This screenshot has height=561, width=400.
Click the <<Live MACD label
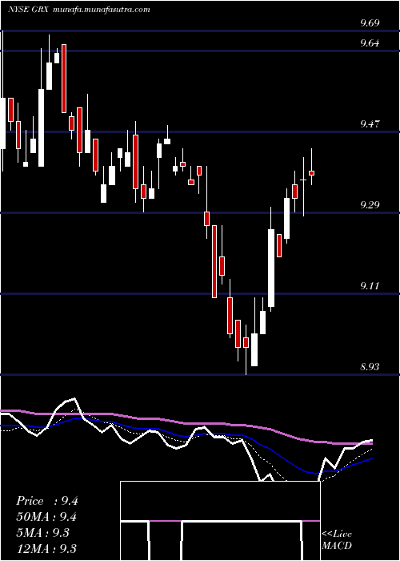(x=337, y=539)
